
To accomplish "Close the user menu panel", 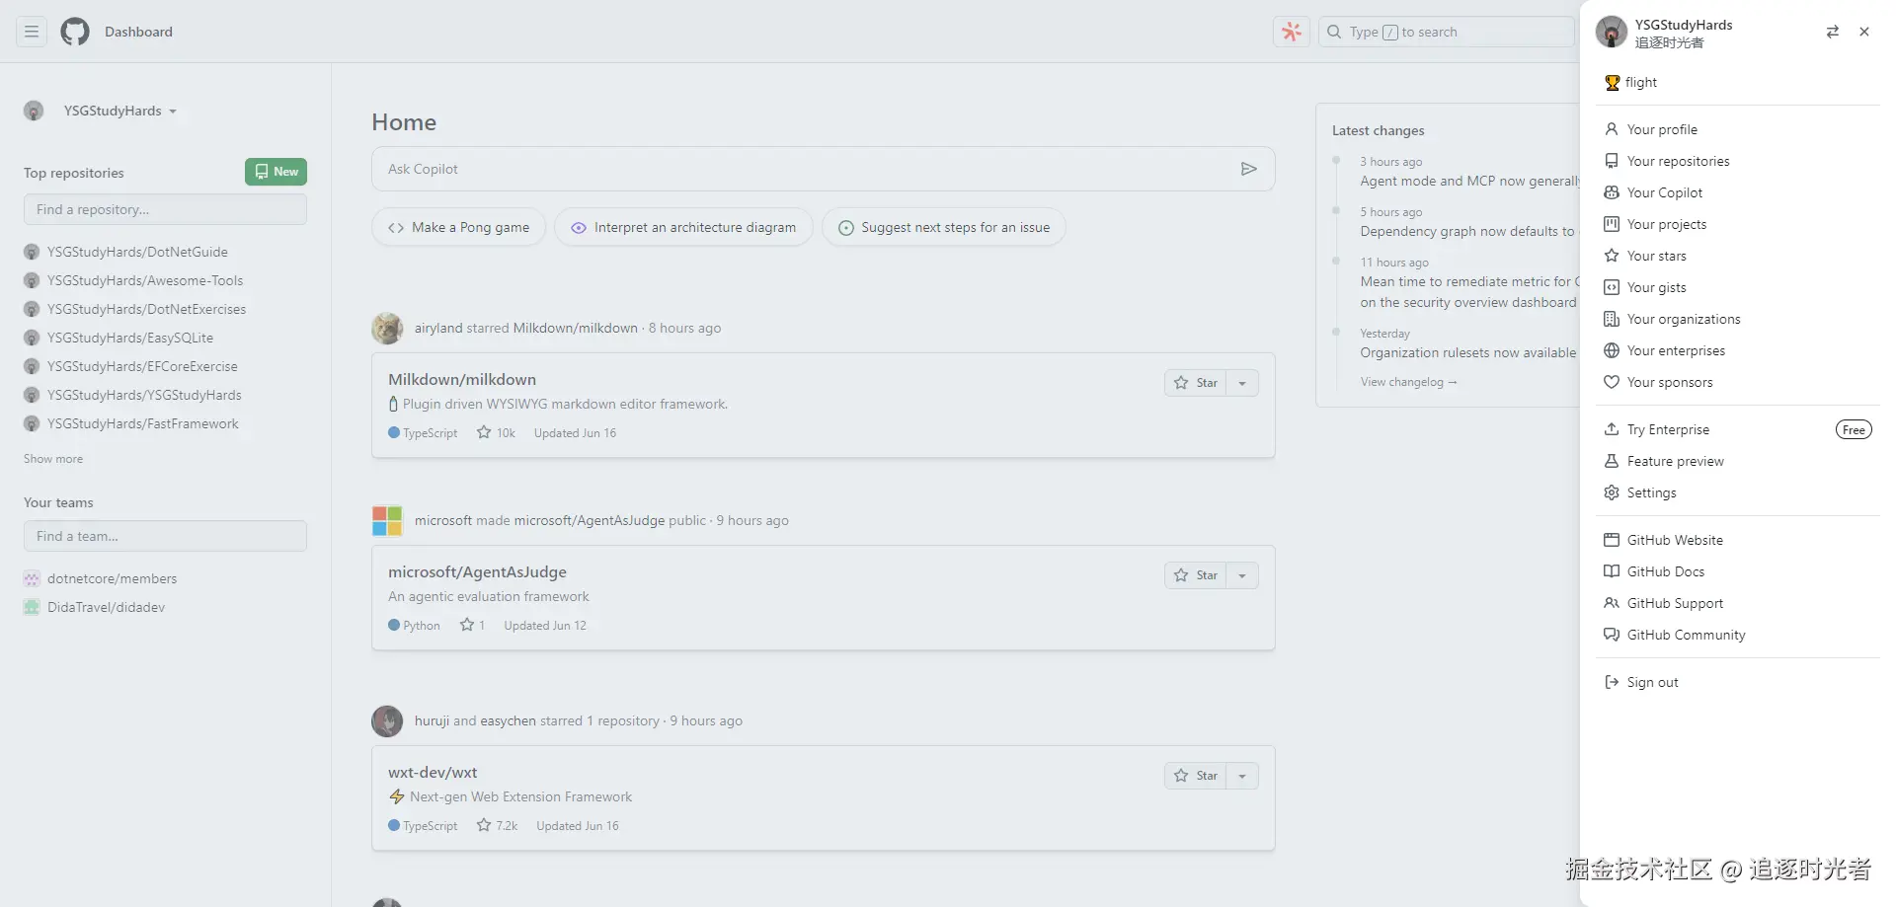I will pyautogui.click(x=1864, y=32).
